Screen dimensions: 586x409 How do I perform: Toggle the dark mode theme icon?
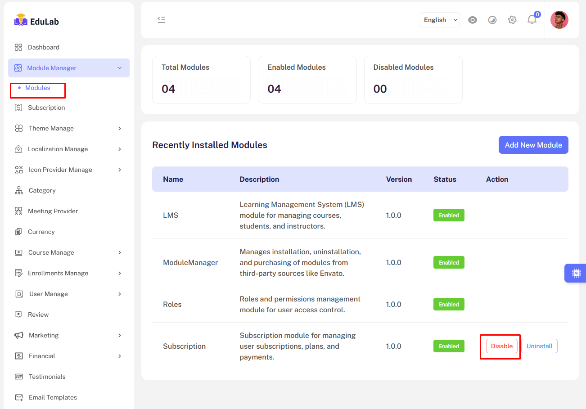point(492,20)
